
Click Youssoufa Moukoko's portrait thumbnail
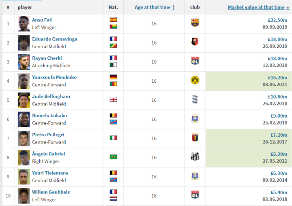click(x=24, y=81)
